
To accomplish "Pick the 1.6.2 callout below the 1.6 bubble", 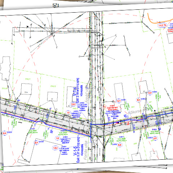I will coord(56,148).
